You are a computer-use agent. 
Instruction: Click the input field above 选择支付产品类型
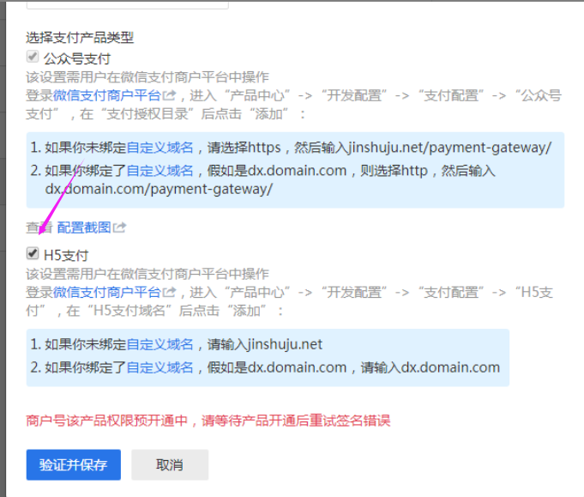[128, 4]
